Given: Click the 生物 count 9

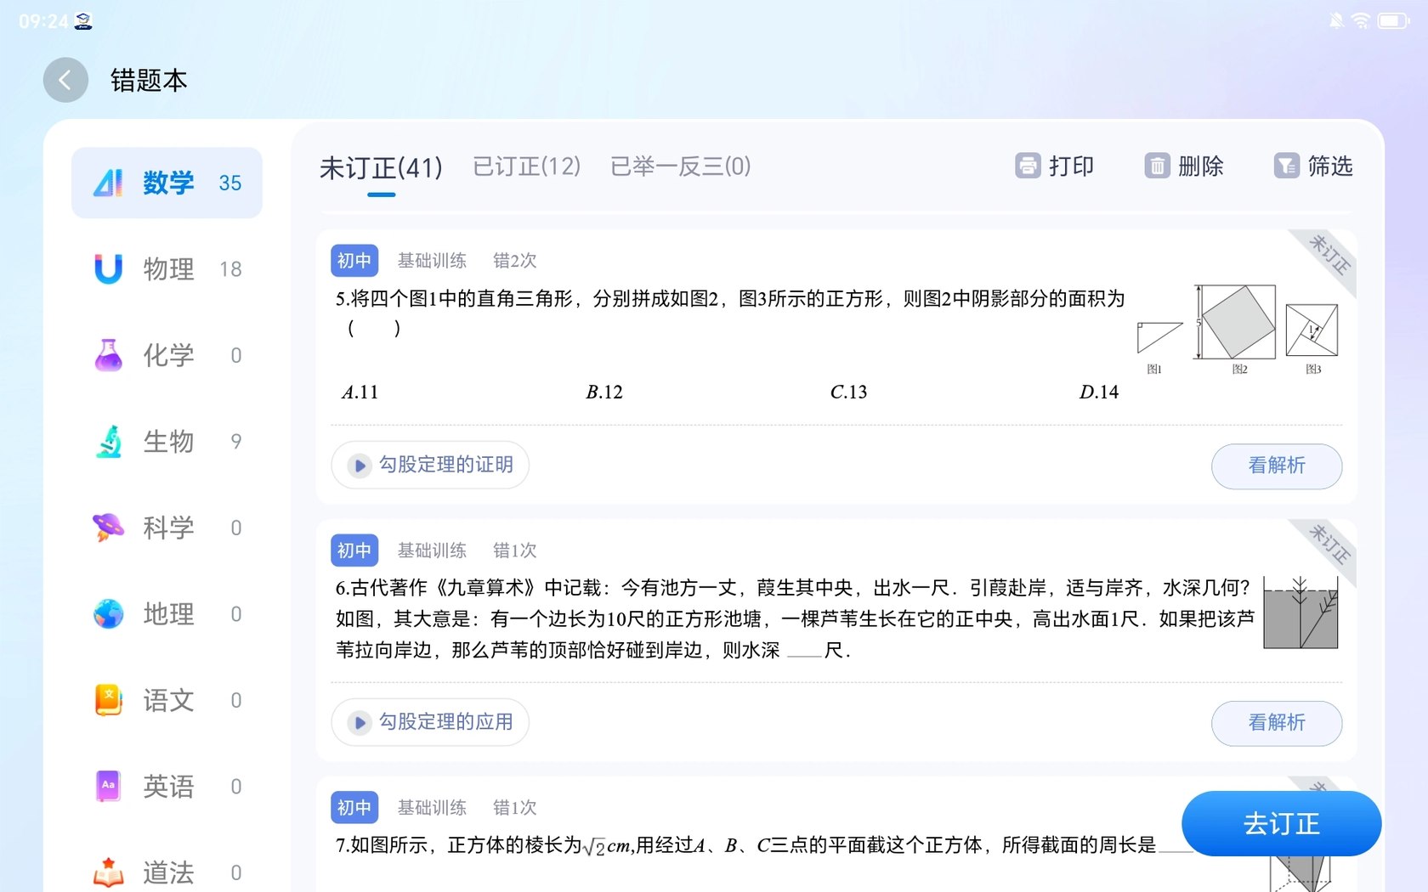Looking at the screenshot, I should point(236,442).
